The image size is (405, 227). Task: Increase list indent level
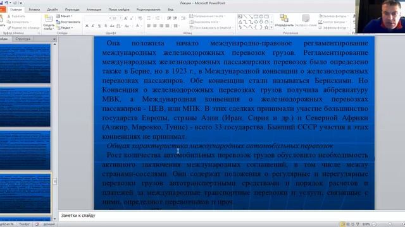175,18
